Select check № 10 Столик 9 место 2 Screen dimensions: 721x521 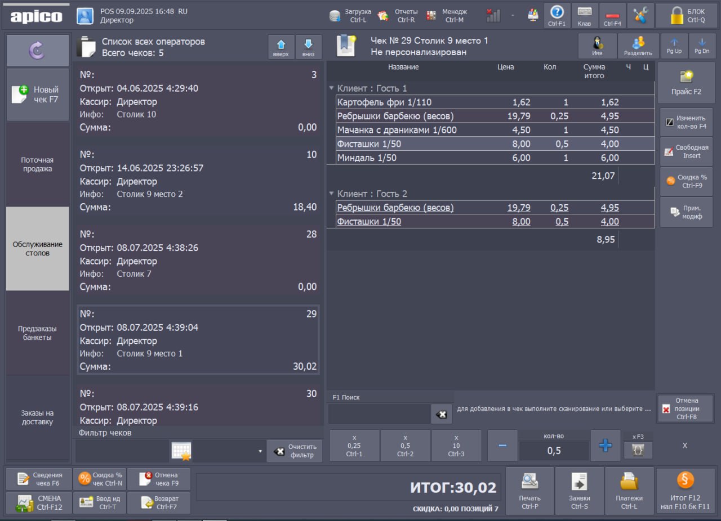tap(198, 181)
